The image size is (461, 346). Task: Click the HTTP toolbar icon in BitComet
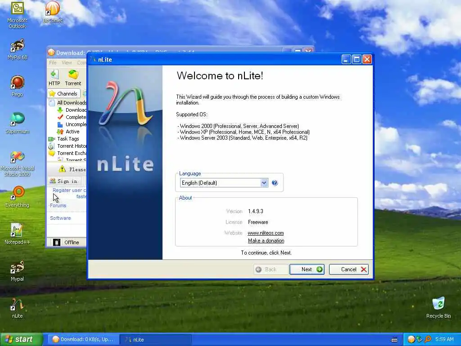point(54,77)
